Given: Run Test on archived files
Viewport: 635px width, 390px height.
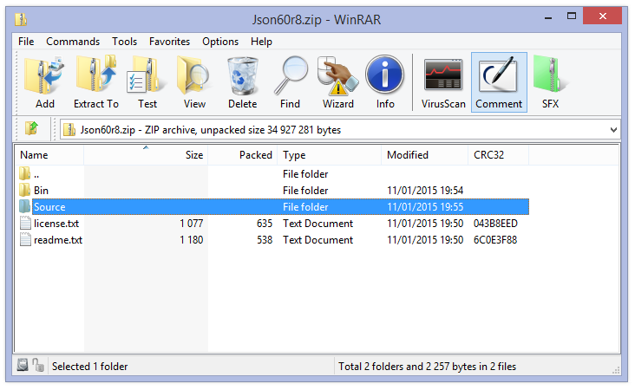Looking at the screenshot, I should click(147, 75).
